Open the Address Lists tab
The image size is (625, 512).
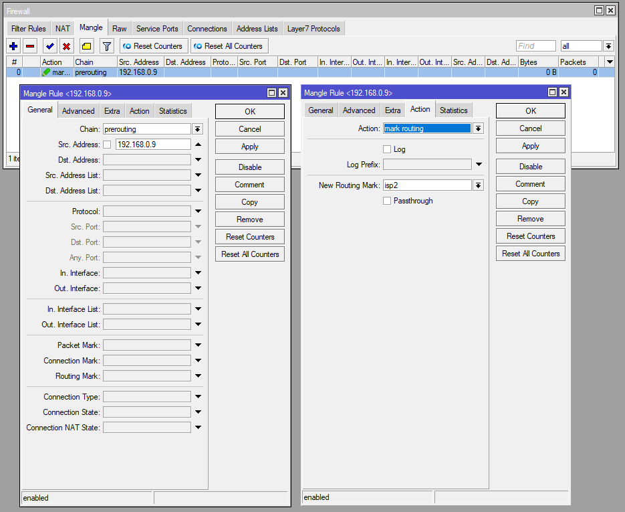(x=257, y=29)
